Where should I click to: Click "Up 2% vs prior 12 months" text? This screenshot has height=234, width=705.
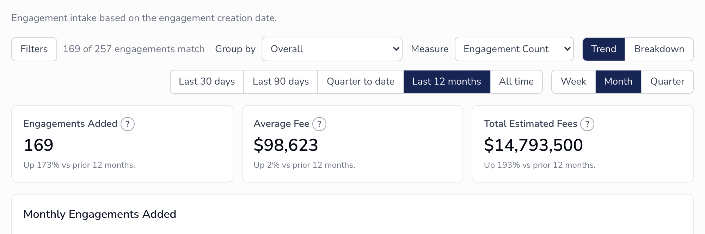(304, 165)
